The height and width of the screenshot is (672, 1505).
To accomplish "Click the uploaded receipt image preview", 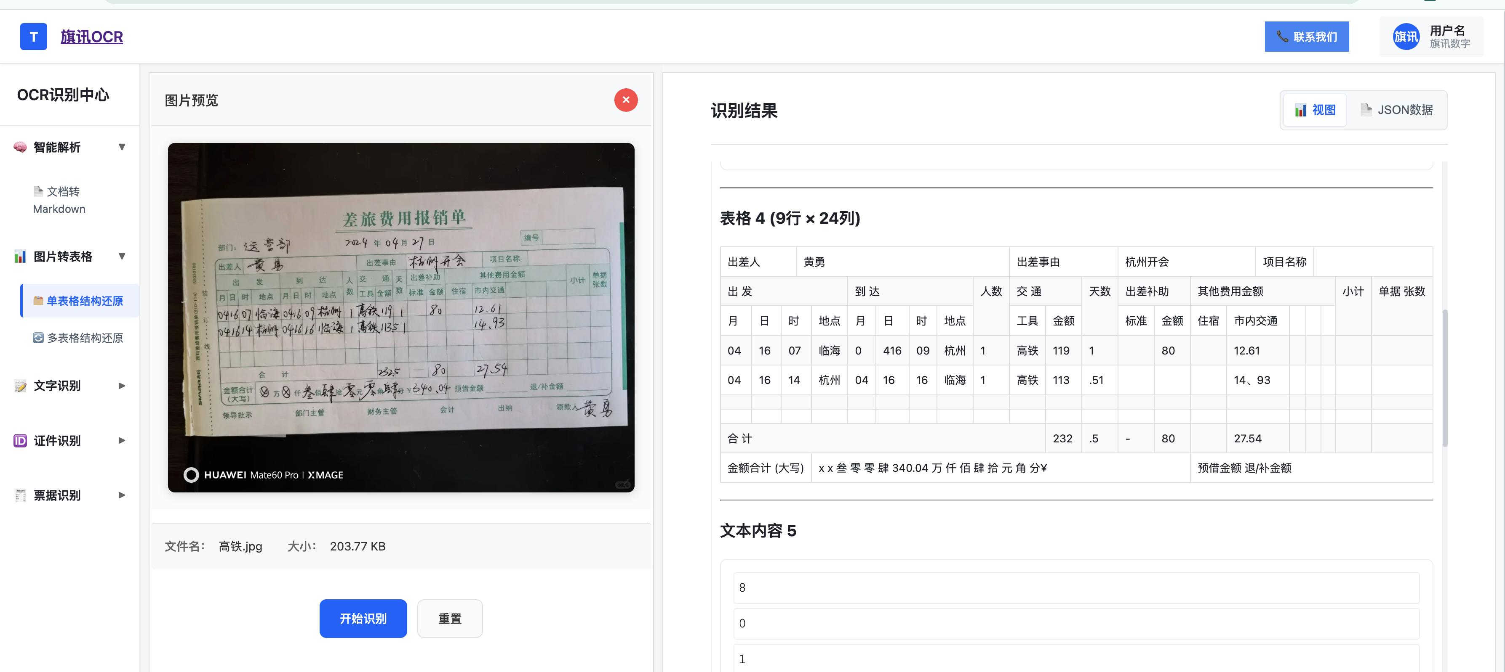I will (x=401, y=317).
